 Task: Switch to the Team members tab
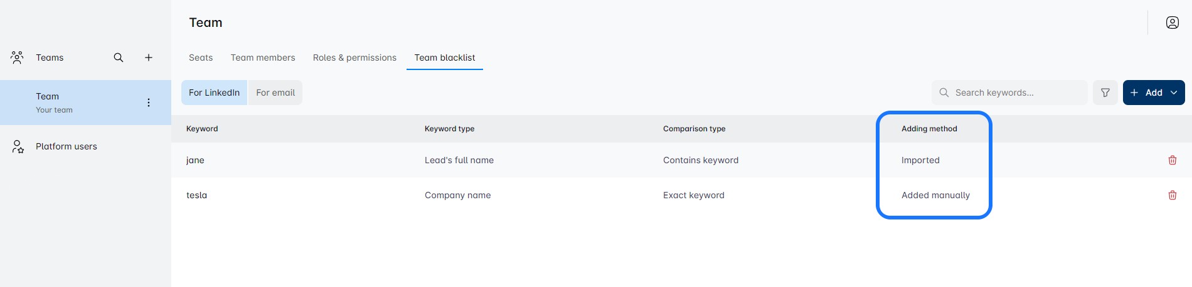point(262,58)
